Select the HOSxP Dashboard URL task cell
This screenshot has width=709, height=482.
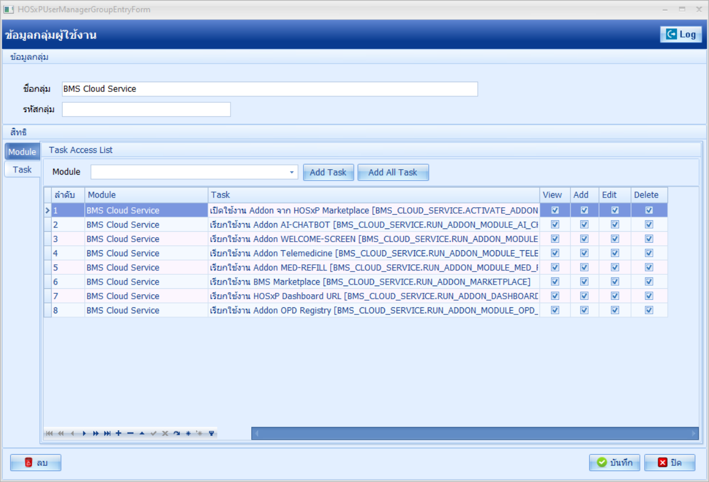click(x=374, y=296)
